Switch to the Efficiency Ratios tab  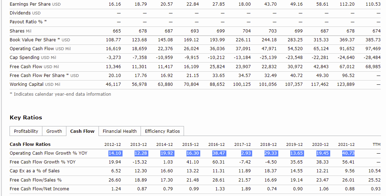162,131
